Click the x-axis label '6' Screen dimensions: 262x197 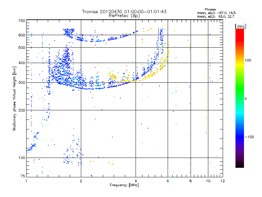point(168,181)
